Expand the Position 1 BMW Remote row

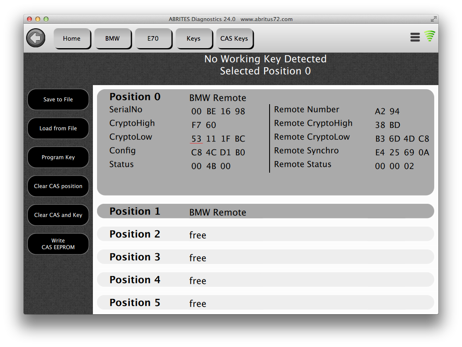coord(265,211)
